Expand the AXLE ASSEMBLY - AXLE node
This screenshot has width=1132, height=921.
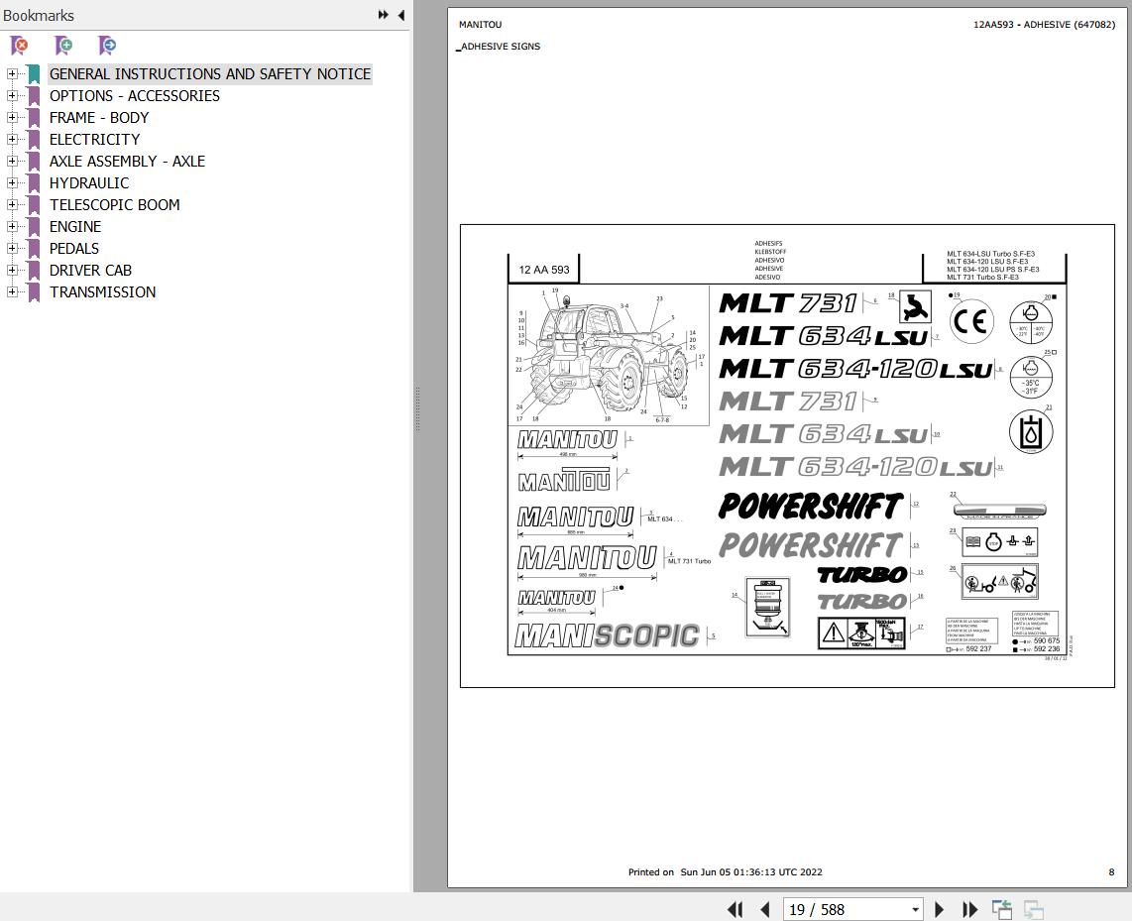coord(12,161)
